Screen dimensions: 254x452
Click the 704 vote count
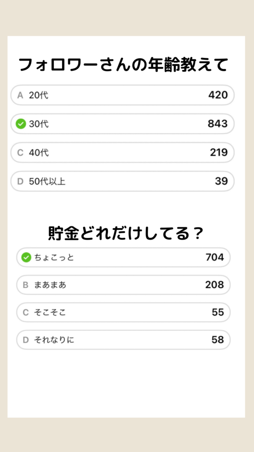coord(215,257)
